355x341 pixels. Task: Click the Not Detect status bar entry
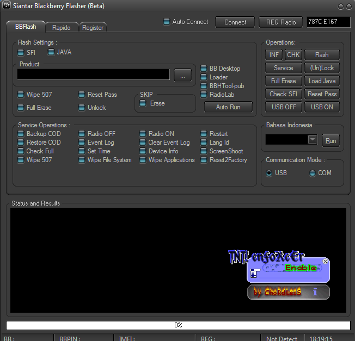click(x=281, y=338)
